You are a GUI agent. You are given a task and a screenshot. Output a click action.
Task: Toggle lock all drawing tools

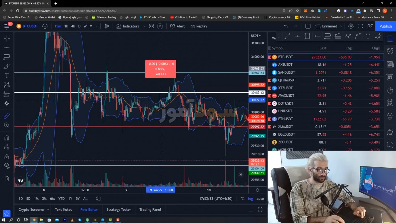[7, 157]
